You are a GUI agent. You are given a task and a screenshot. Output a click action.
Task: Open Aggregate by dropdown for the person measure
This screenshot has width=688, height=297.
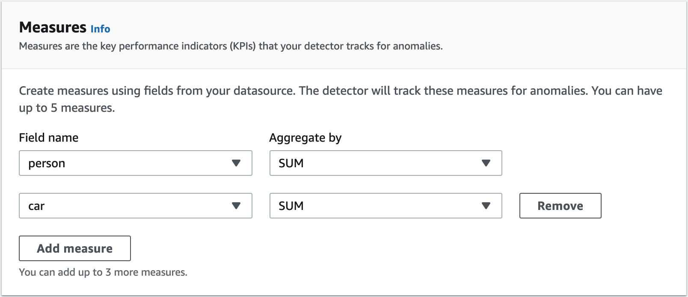pos(385,163)
